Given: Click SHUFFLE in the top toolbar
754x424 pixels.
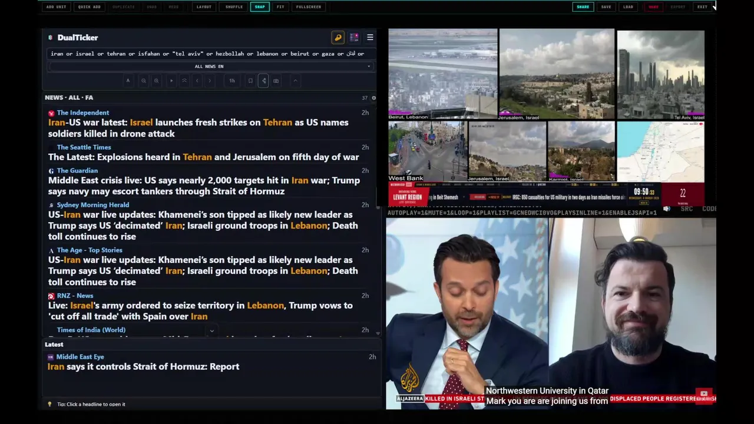Looking at the screenshot, I should 234,7.
